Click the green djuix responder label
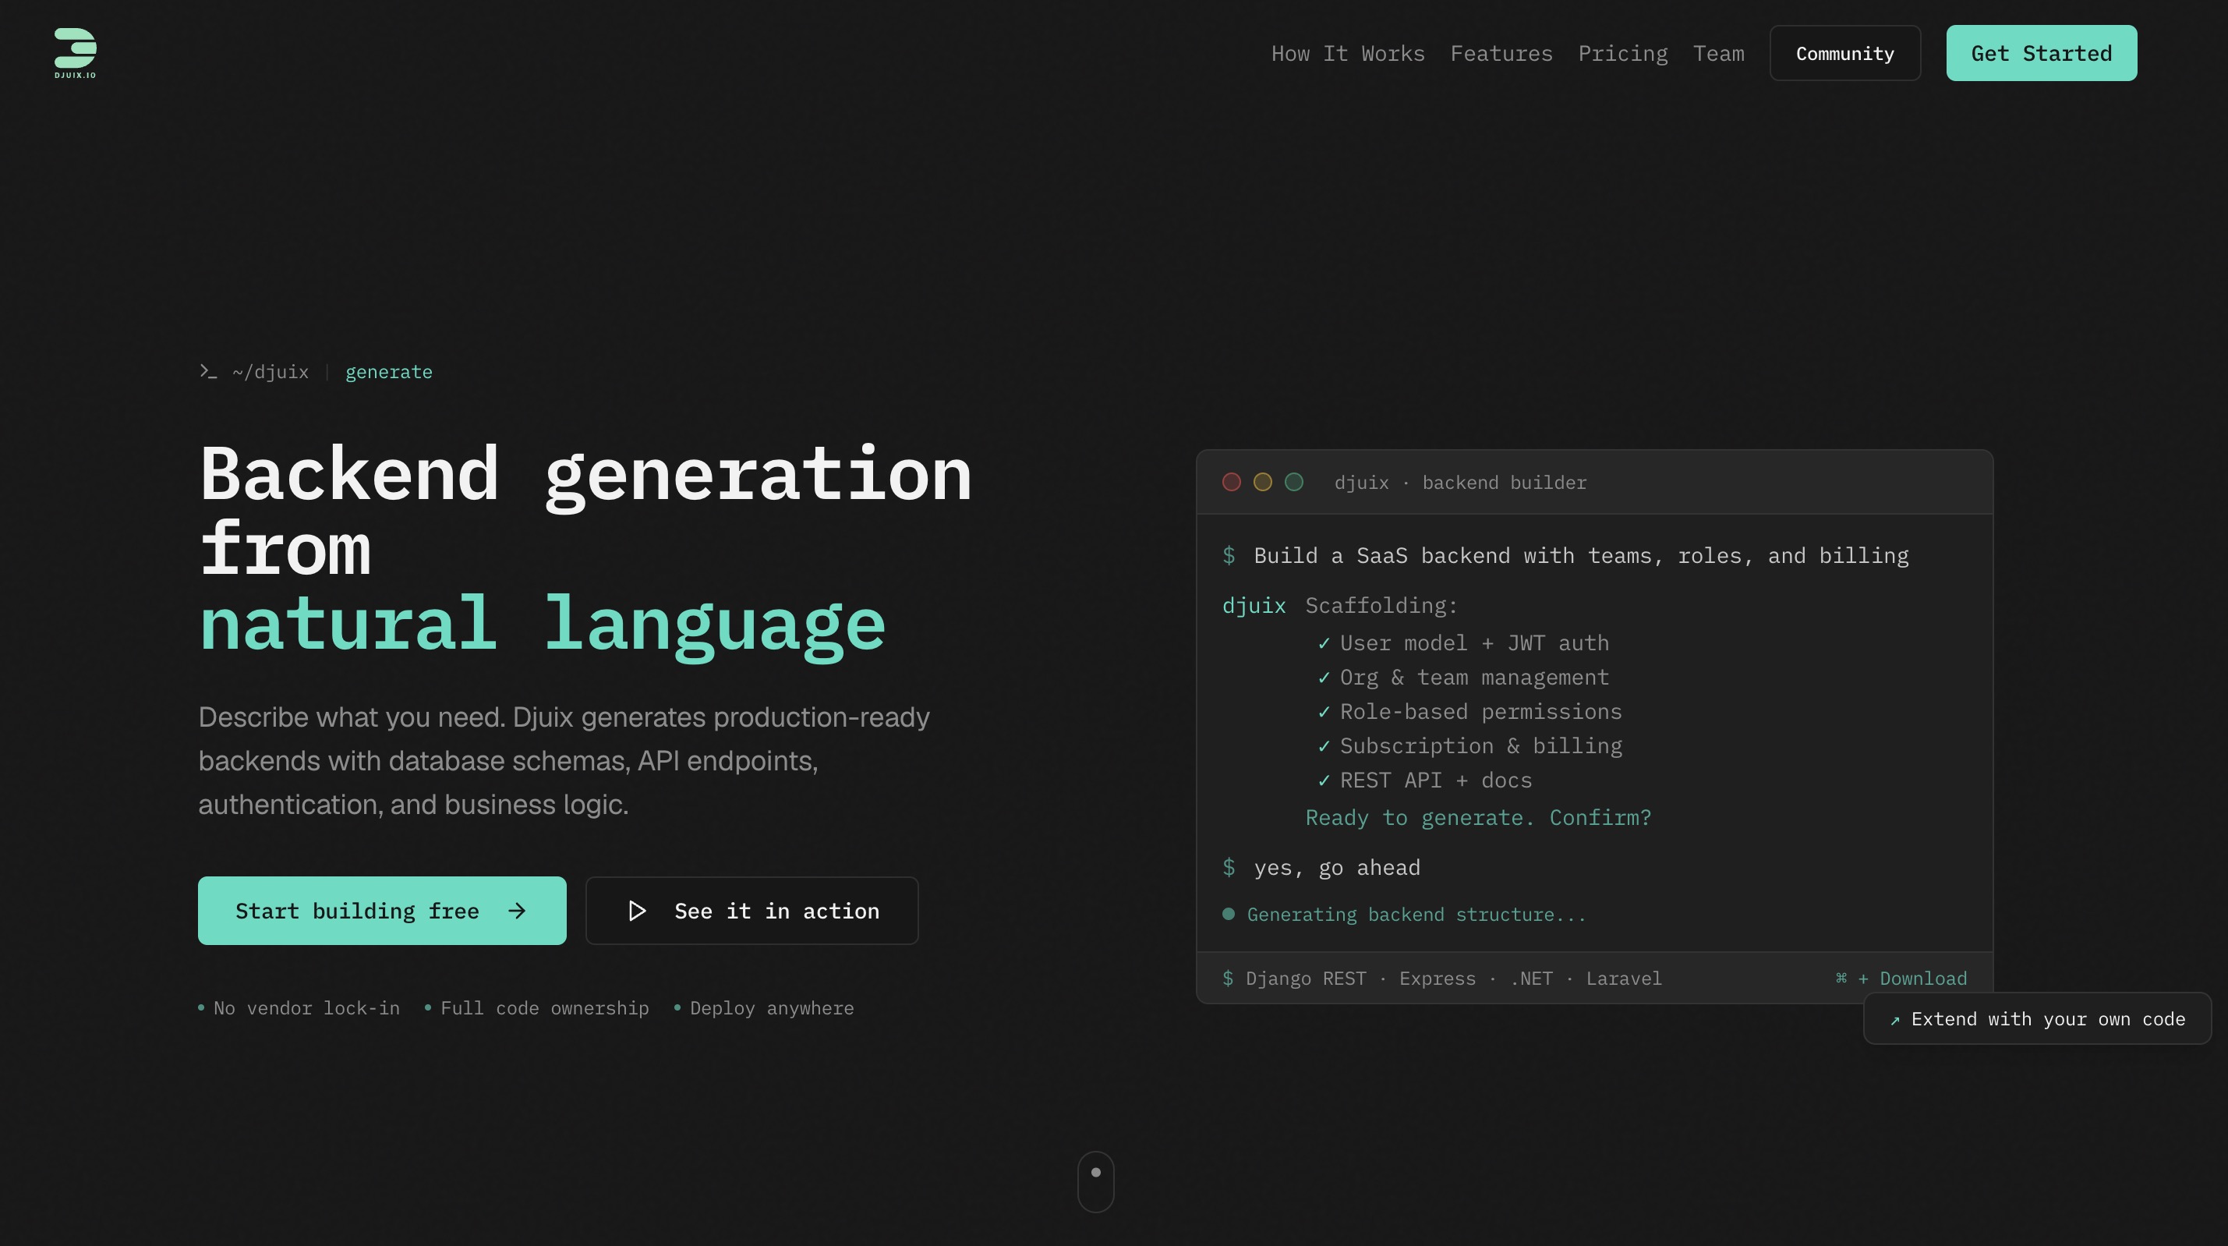The height and width of the screenshot is (1246, 2228). pos(1254,606)
